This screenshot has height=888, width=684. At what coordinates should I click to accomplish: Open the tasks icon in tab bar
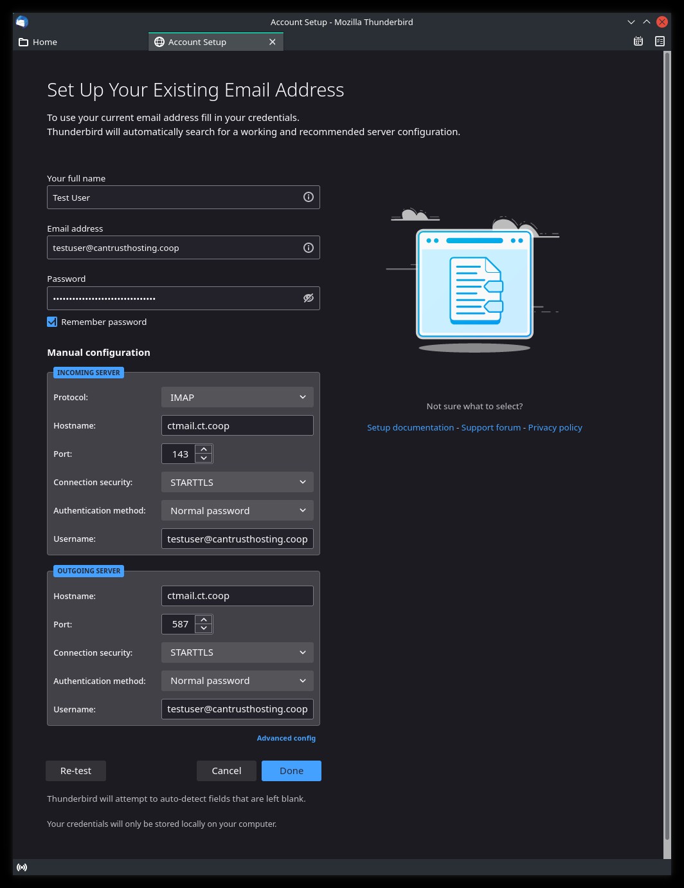pyautogui.click(x=660, y=41)
